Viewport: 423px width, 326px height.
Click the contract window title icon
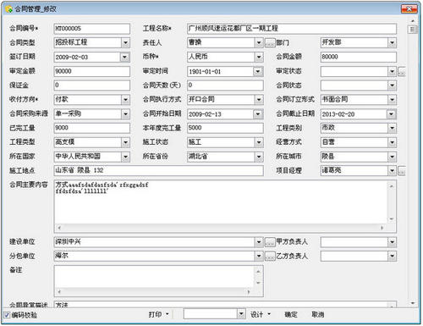9,9
